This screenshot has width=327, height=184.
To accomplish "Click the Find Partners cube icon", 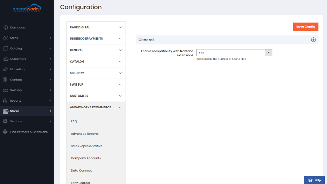I will point(5,132).
